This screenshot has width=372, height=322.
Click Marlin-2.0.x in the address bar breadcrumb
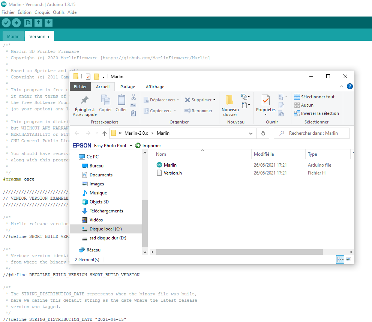coord(136,133)
